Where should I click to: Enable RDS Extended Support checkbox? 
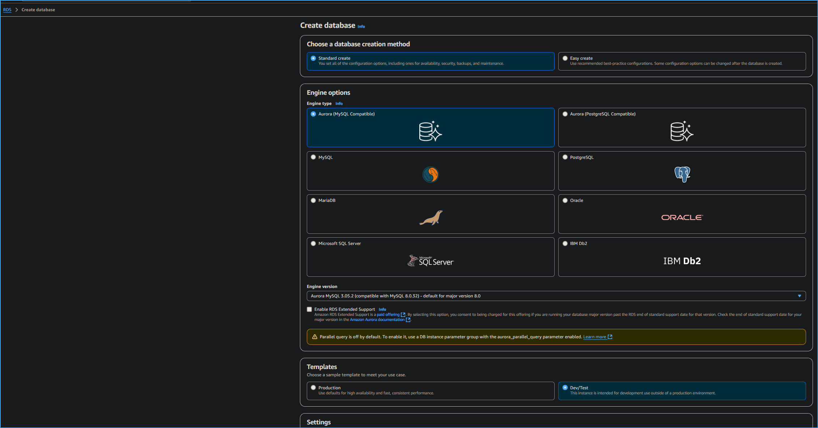pyautogui.click(x=309, y=309)
